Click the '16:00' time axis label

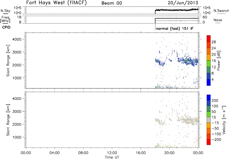[x=141, y=153]
